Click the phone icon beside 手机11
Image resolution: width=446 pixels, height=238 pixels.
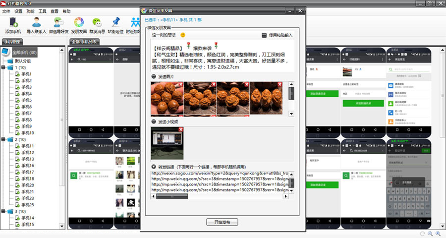pos(18,146)
